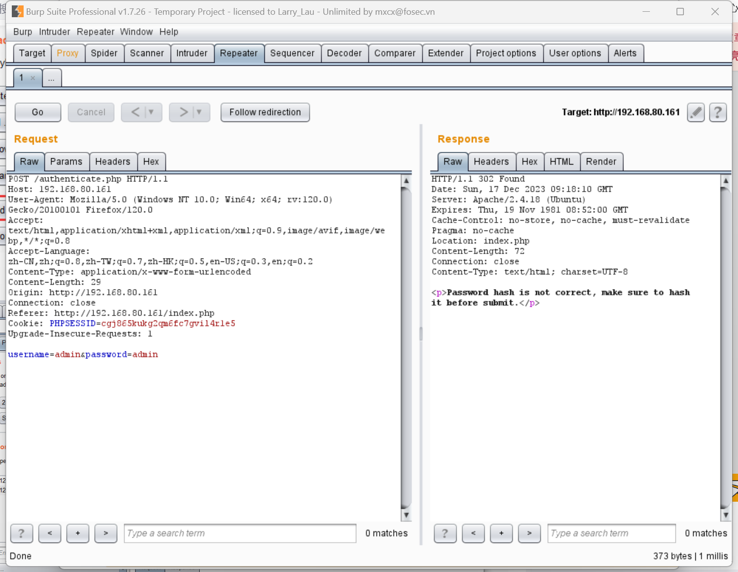Go to next match in request search

(x=106, y=533)
